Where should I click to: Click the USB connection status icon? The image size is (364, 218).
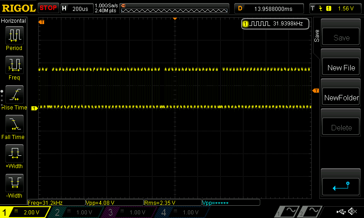click(x=340, y=212)
